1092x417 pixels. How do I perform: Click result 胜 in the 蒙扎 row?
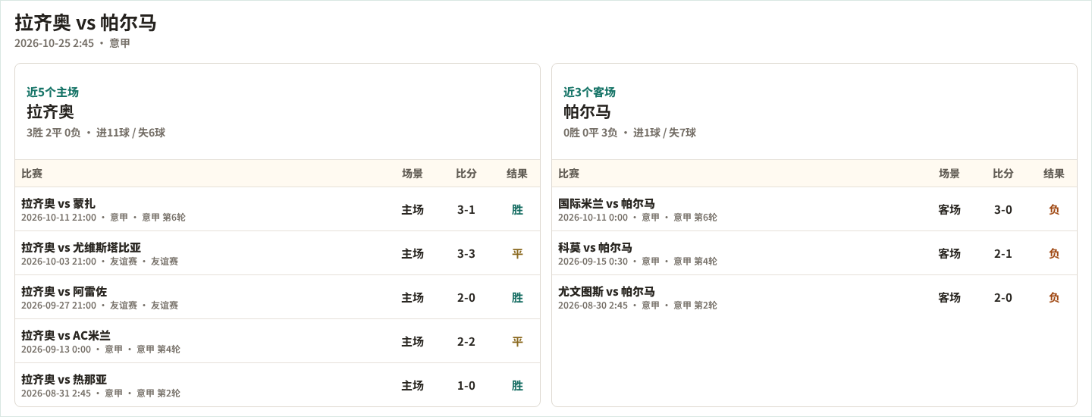[517, 209]
